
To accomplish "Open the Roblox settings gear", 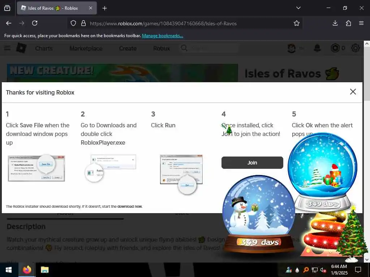I will [x=356, y=48].
